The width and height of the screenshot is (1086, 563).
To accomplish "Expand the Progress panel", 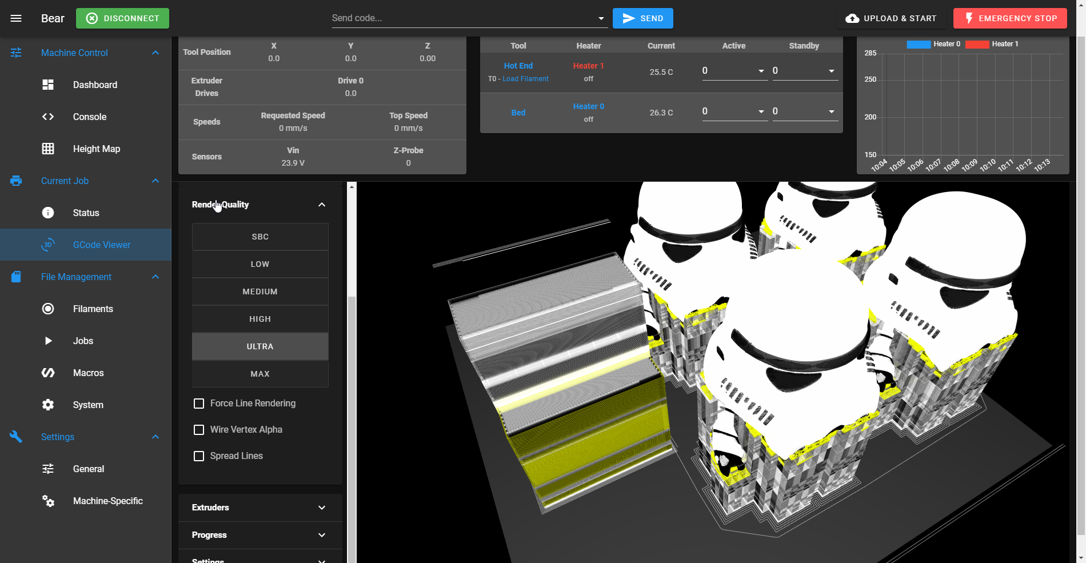I will pos(260,535).
